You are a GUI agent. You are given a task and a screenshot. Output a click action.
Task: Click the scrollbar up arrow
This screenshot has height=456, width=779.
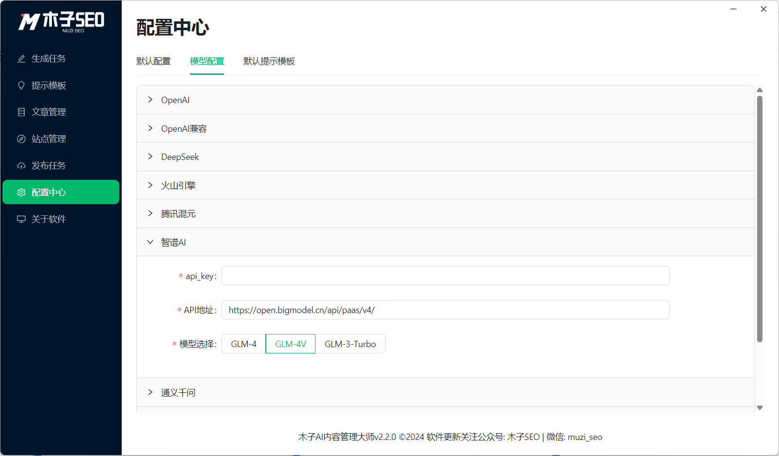pos(760,90)
